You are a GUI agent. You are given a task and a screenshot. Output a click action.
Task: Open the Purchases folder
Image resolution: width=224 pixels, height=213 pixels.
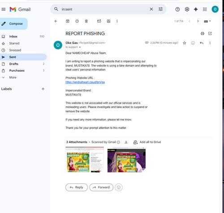click(x=23, y=70)
